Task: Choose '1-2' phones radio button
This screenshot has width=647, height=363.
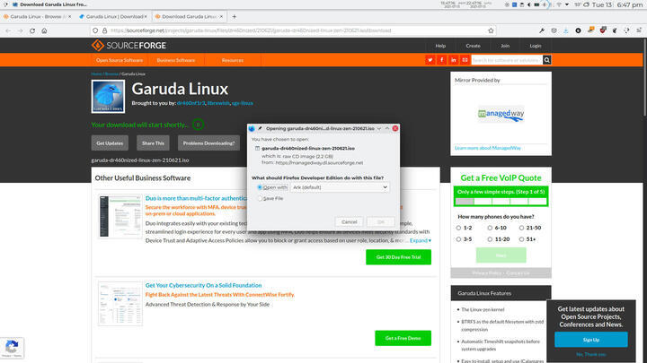Action: point(458,228)
